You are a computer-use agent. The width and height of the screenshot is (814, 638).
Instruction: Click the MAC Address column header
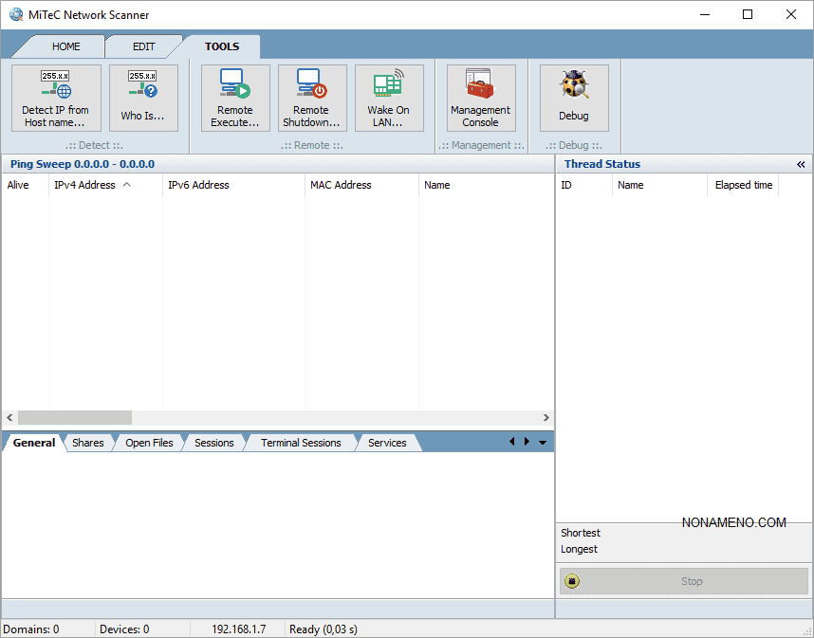click(341, 185)
